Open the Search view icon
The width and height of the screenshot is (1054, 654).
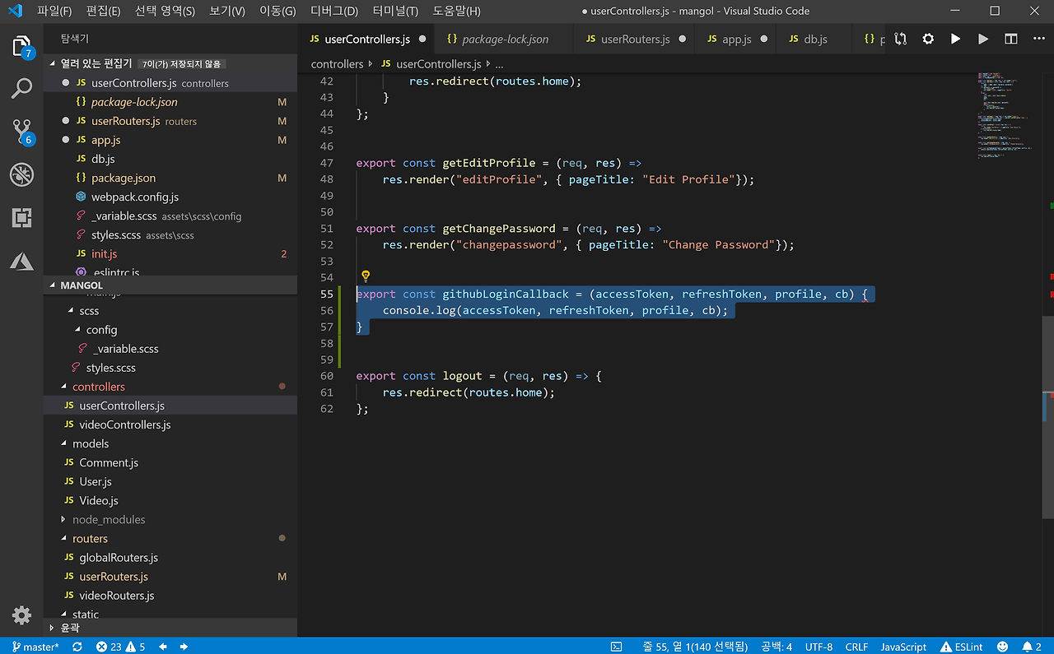tap(22, 89)
